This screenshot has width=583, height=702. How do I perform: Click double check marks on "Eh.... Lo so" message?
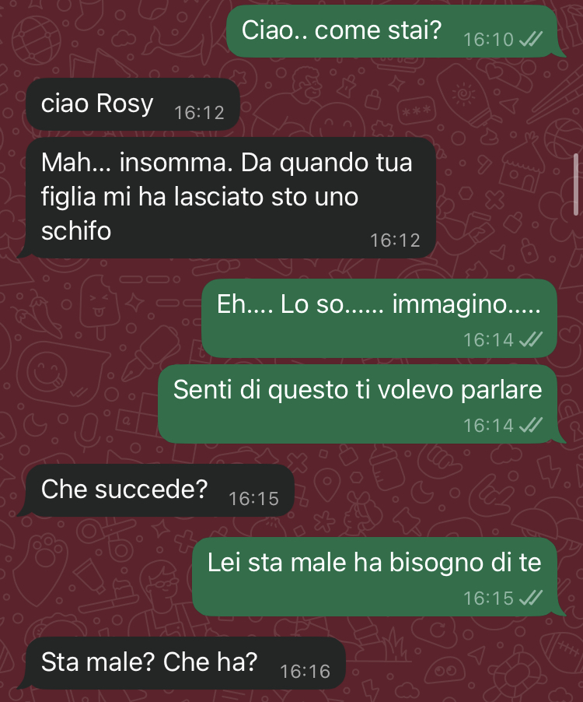click(531, 340)
